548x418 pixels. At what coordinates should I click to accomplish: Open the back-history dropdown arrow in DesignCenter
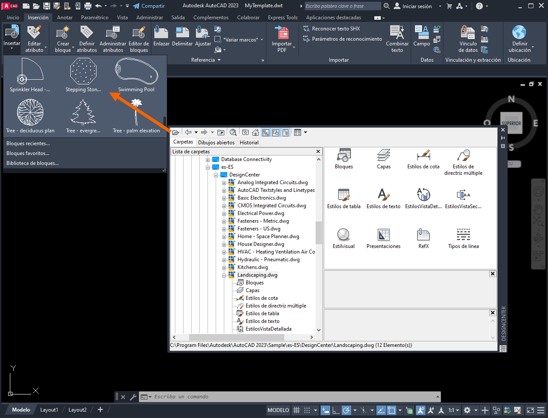[196, 132]
